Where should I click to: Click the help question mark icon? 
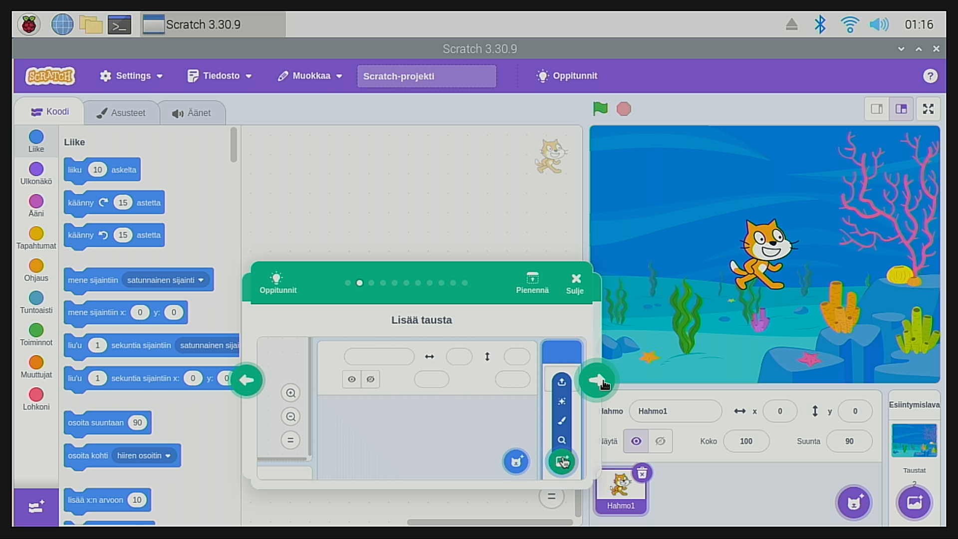[x=930, y=76]
